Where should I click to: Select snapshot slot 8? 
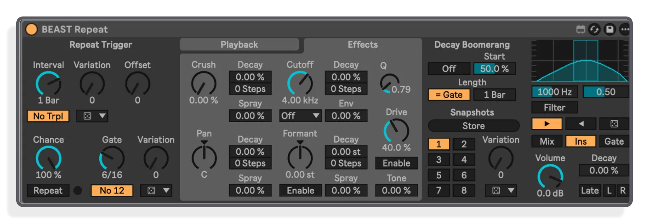point(464,191)
